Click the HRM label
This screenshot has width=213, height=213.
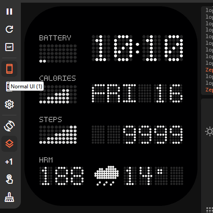(x=46, y=160)
